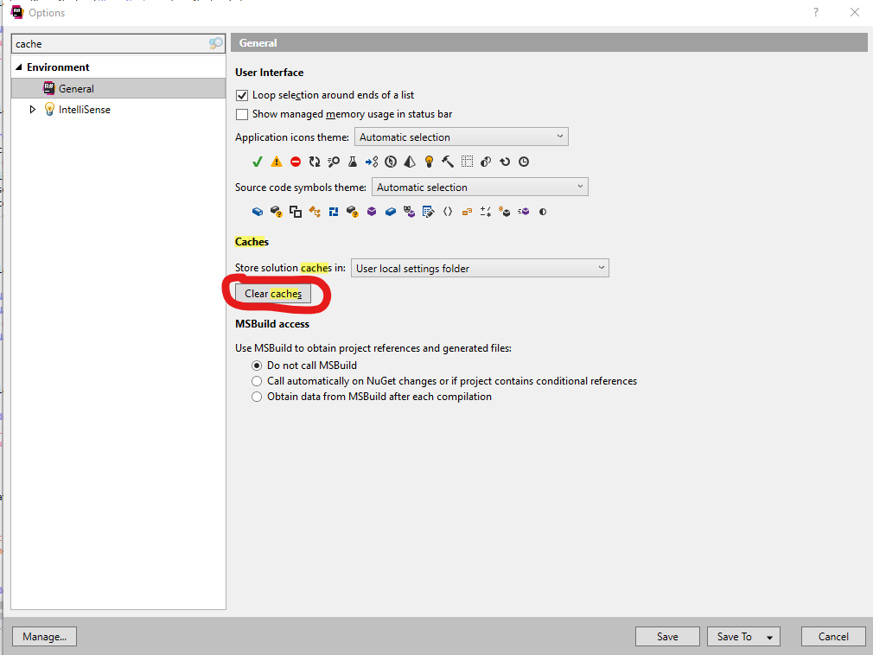Open the Save To dropdown arrow
The image size is (873, 655).
[x=769, y=637]
